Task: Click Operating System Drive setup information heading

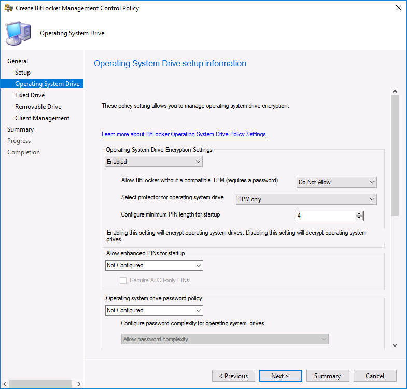Action: coord(170,64)
